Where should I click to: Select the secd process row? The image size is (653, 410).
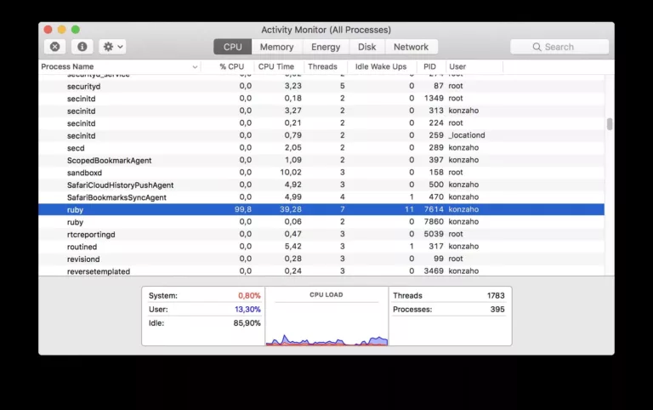[x=321, y=148]
